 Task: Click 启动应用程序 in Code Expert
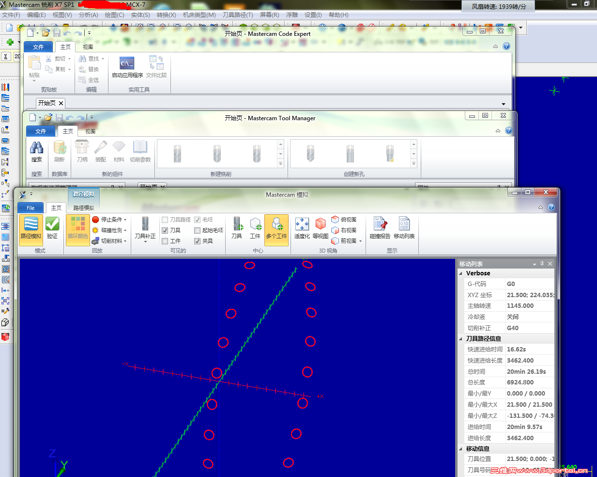pyautogui.click(x=127, y=67)
